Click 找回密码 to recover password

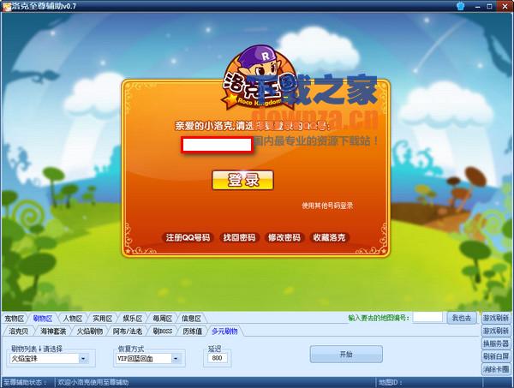pyautogui.click(x=239, y=237)
